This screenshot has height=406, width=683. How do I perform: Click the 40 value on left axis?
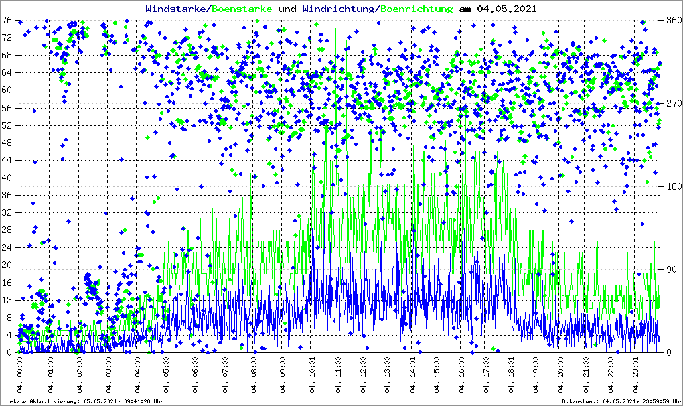[7, 178]
